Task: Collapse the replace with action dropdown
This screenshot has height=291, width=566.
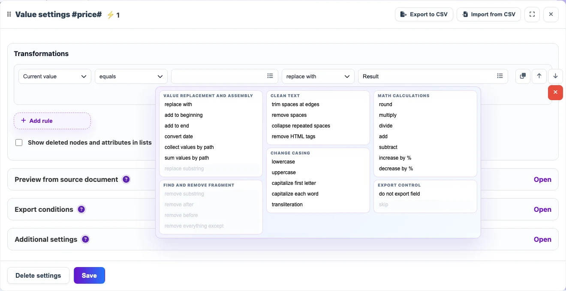Action: click(x=318, y=76)
